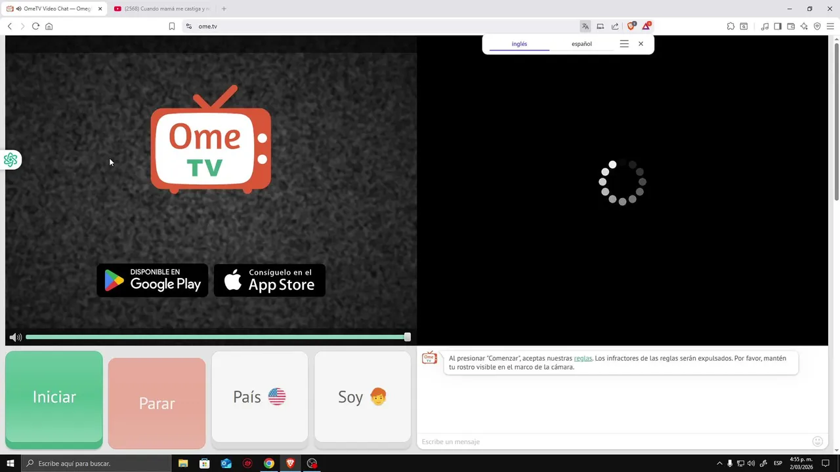Viewport: 840px width, 472px height.
Task: Click the 'Consíguelo en el App Store' badge
Action: 270,280
